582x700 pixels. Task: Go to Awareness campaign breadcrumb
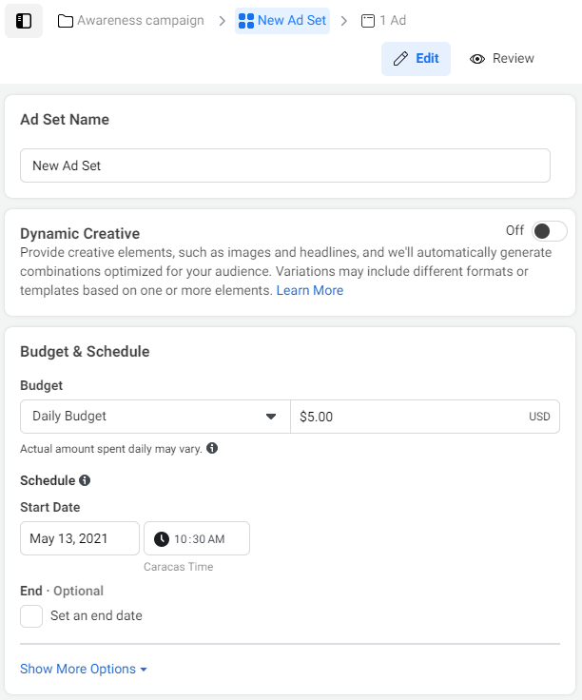(x=140, y=21)
